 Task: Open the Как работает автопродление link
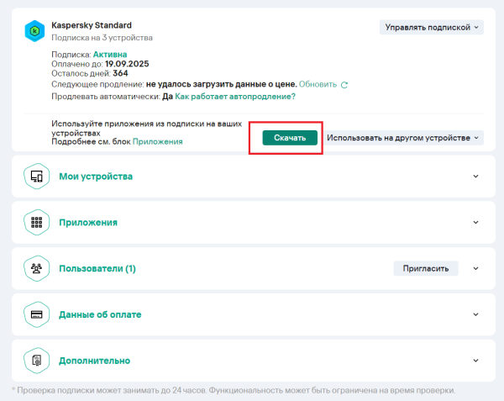click(x=235, y=97)
